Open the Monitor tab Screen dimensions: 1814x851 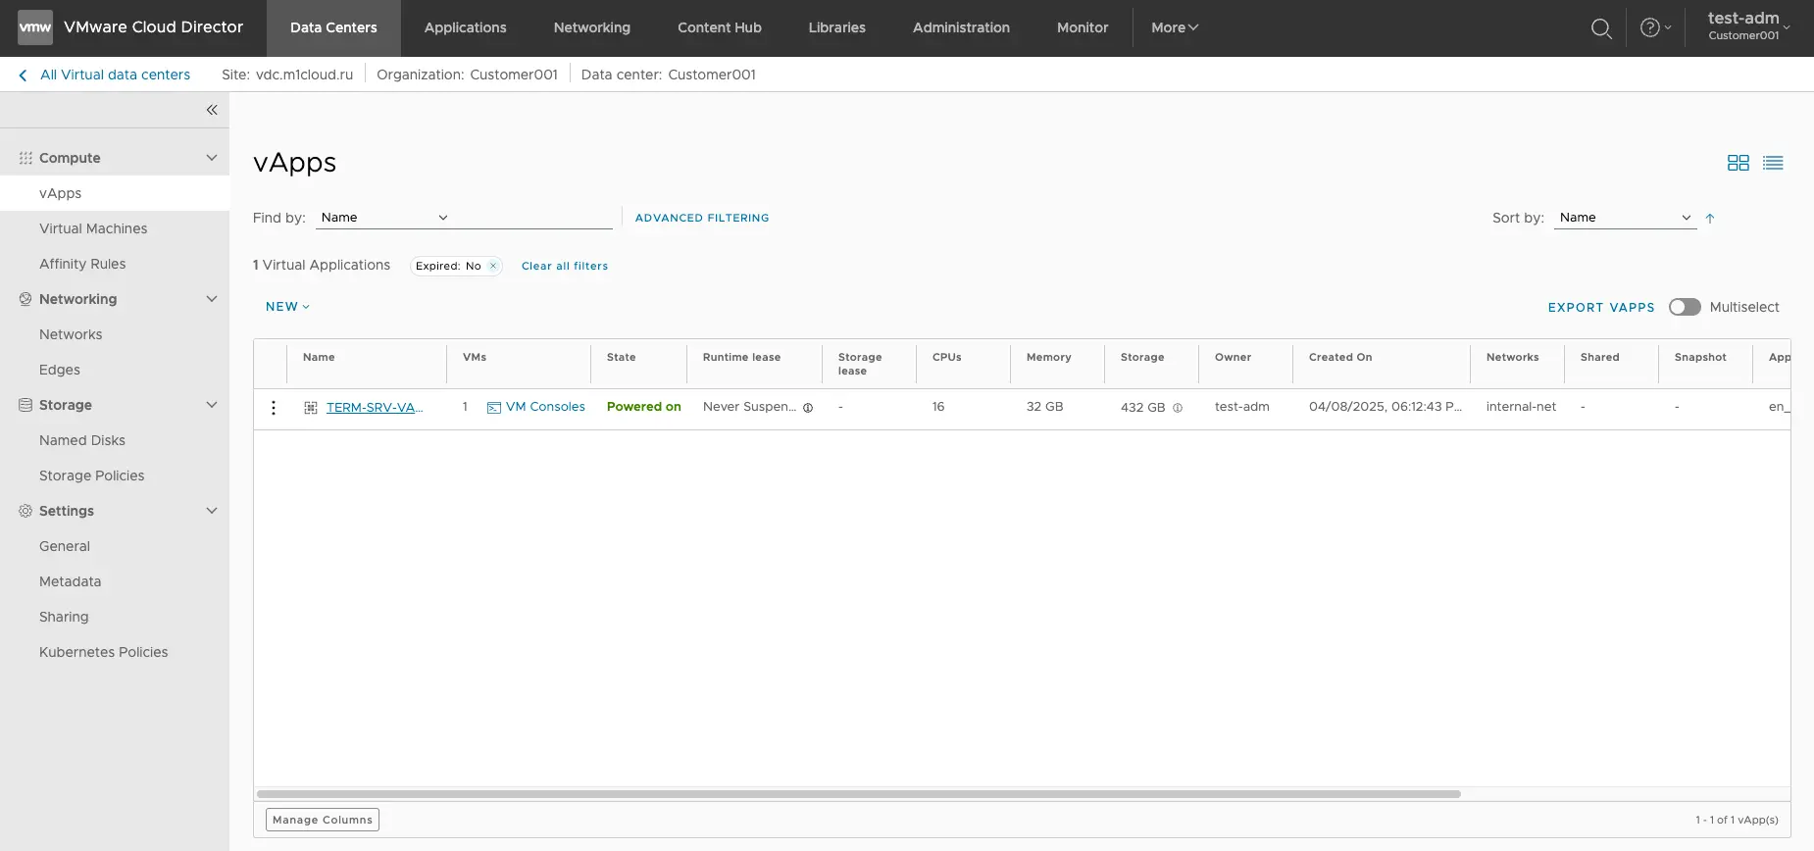(1083, 27)
